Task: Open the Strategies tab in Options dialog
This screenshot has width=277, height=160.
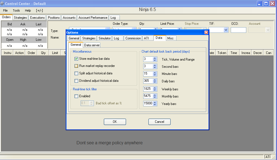Action: coord(89,38)
